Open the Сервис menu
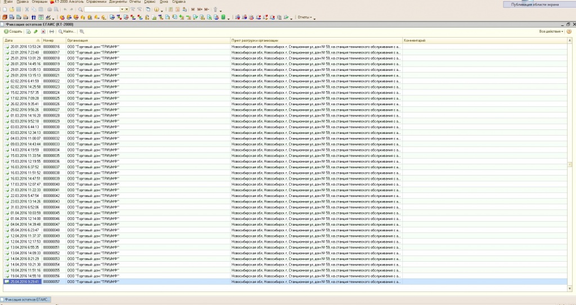Screen dimensions: 576x305 click(150, 2)
